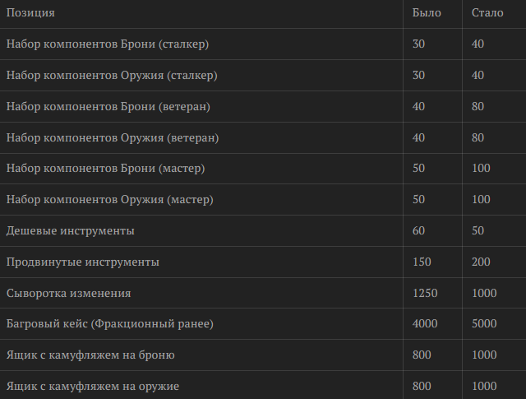Viewport: 526px width, 399px height.
Task: Click the 'Стало' column header
Action: click(x=487, y=13)
